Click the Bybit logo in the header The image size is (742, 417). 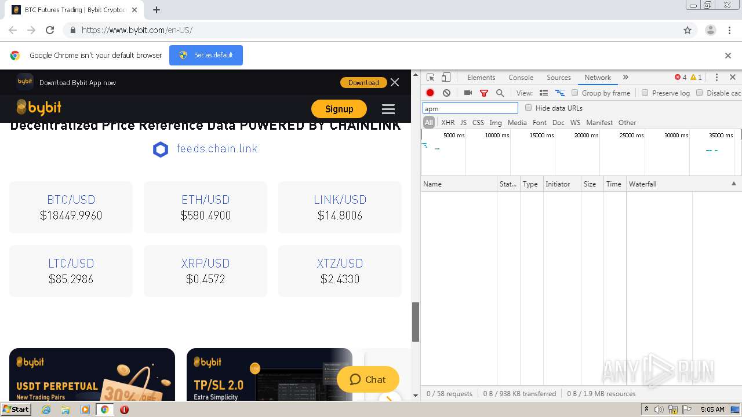click(39, 108)
